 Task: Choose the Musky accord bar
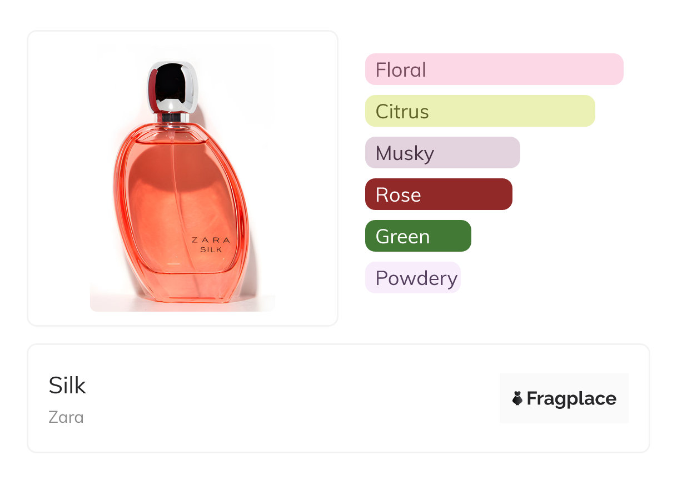pyautogui.click(x=442, y=153)
